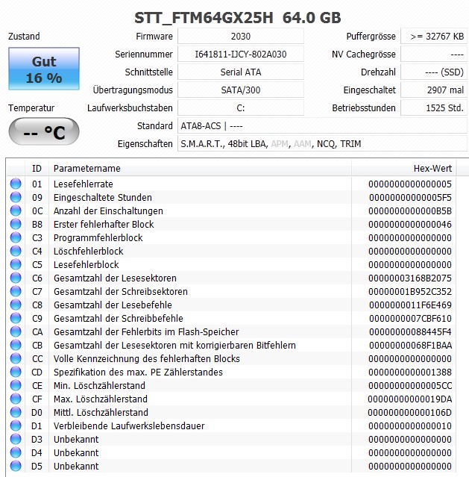Viewport: 469px width, 477px height.
Task: Select the Erster fehlerhafter Block parameter name
Action: click(104, 224)
